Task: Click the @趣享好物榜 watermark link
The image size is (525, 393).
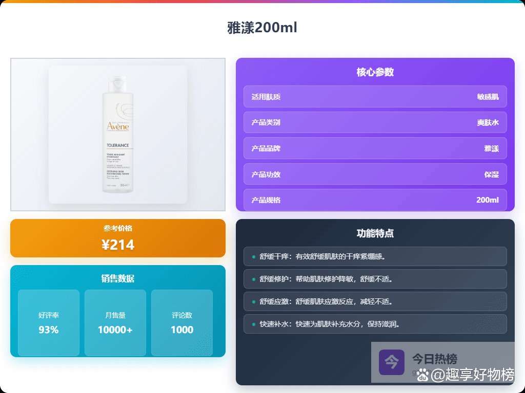Action: [472, 375]
